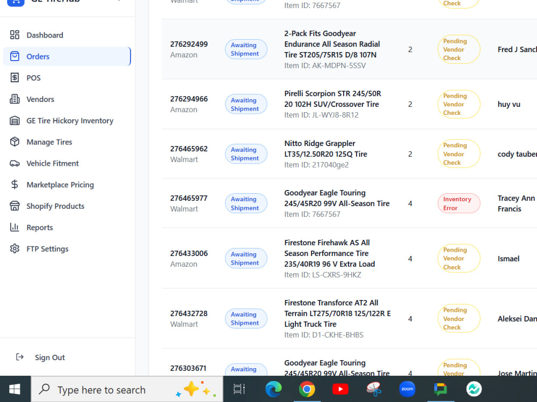Go to Dashboard page
The width and height of the screenshot is (537, 402).
(x=45, y=35)
